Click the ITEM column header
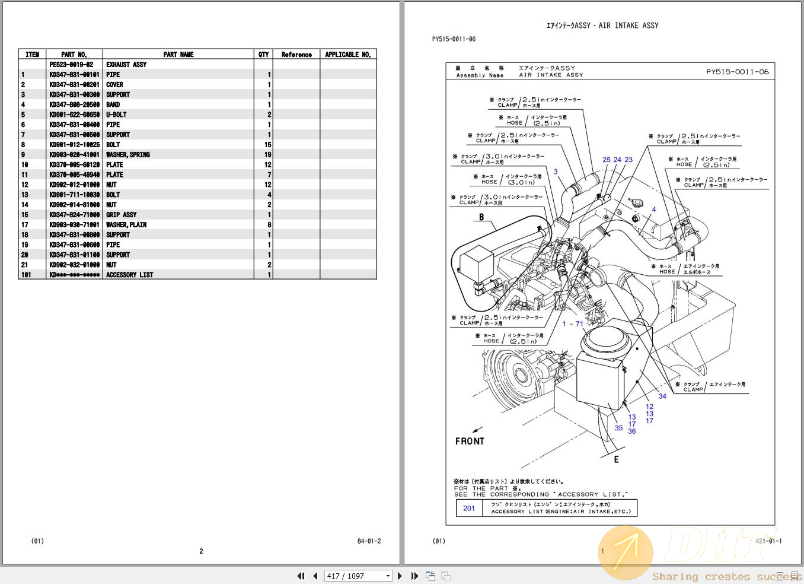This screenshot has width=804, height=584. pos(33,54)
